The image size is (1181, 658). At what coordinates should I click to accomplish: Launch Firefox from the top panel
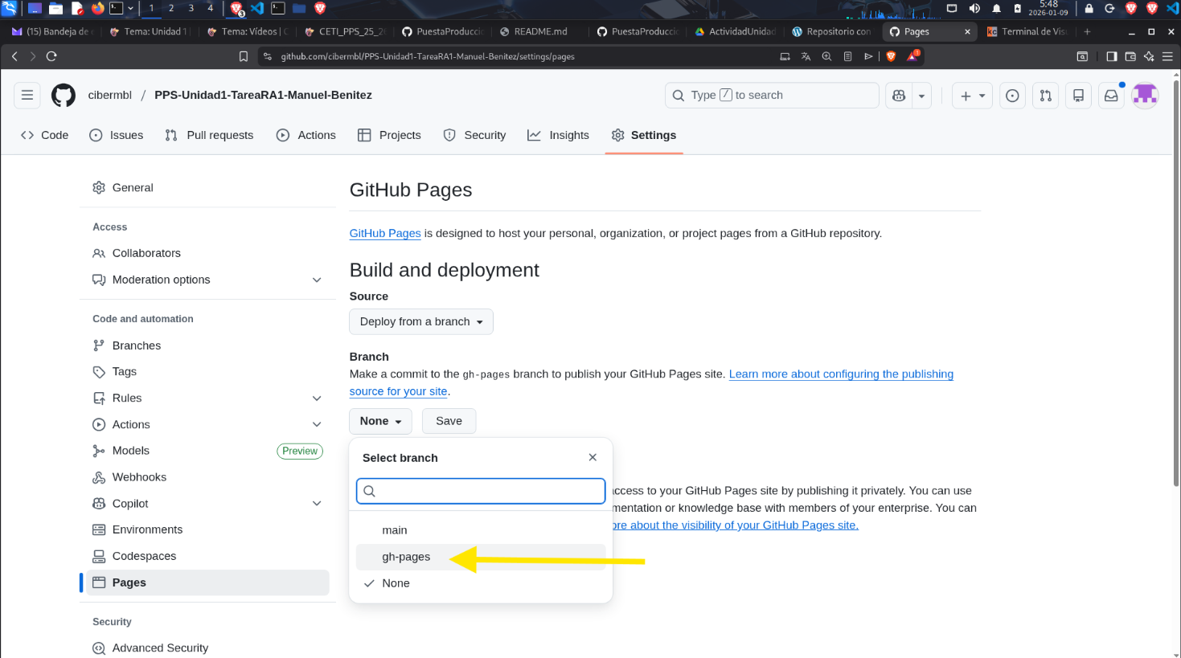pos(98,8)
